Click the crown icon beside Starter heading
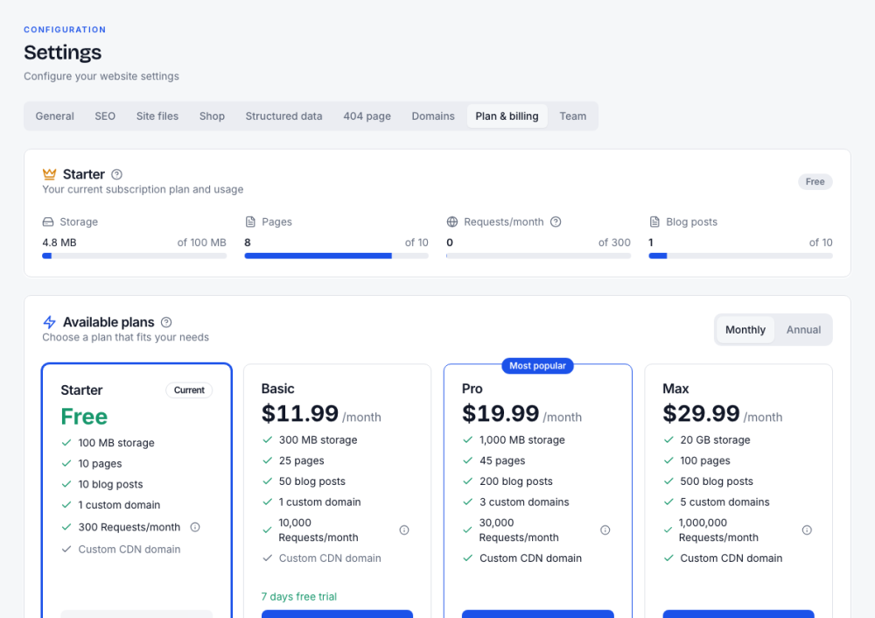The width and height of the screenshot is (875, 618). point(49,174)
